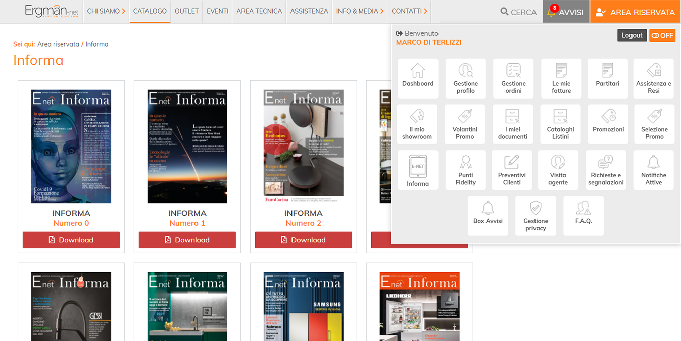Click the Area riservata breadcrumb link
The image size is (681, 341).
(58, 44)
